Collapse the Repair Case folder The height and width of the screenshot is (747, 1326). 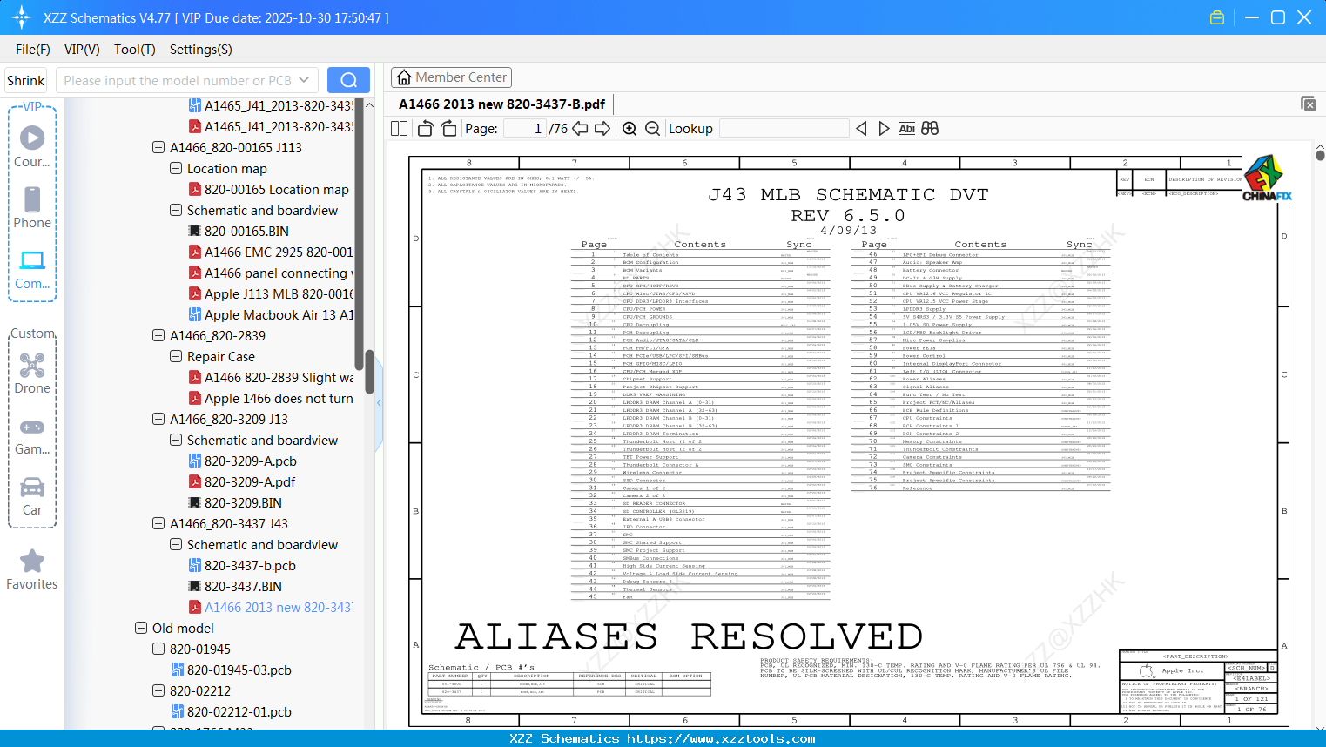(x=176, y=357)
